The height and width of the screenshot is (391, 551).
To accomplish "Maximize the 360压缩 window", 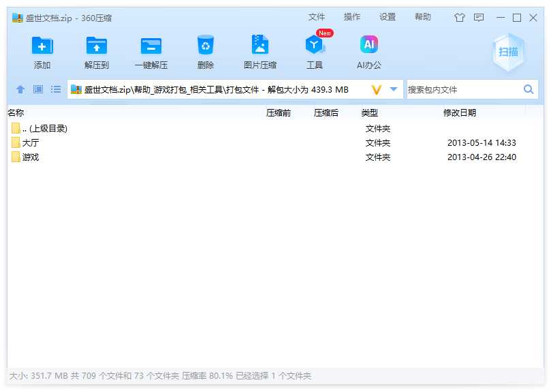I will tap(517, 18).
